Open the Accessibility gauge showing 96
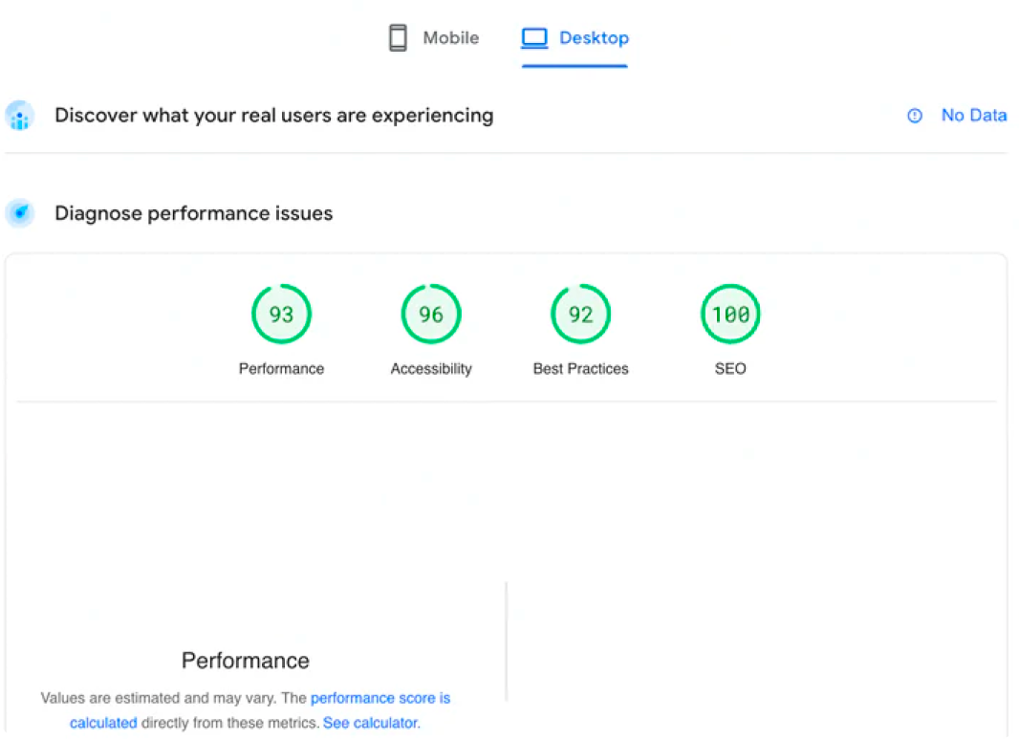Screen dimensions: 1019x740 431,315
